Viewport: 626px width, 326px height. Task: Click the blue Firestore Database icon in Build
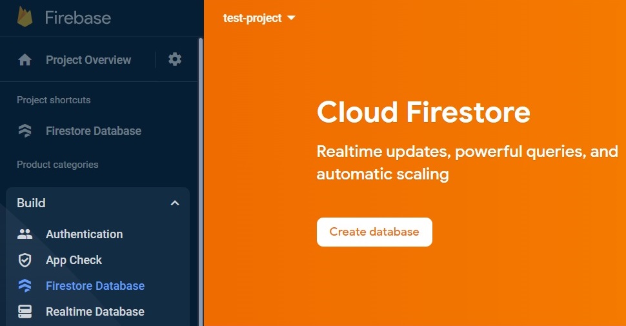click(25, 285)
